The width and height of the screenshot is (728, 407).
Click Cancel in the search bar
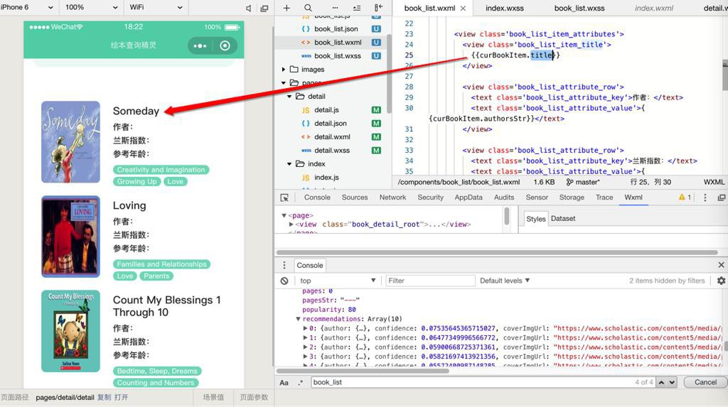point(705,382)
